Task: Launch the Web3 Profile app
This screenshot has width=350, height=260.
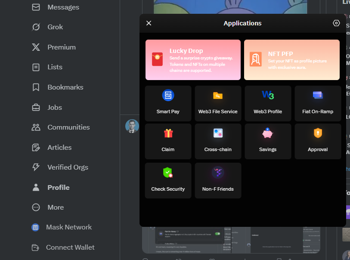Action: (268, 104)
